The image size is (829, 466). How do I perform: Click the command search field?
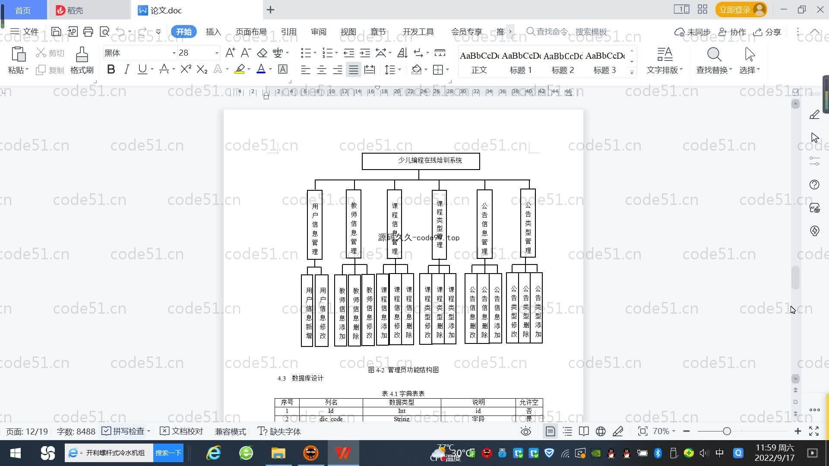(x=566, y=31)
